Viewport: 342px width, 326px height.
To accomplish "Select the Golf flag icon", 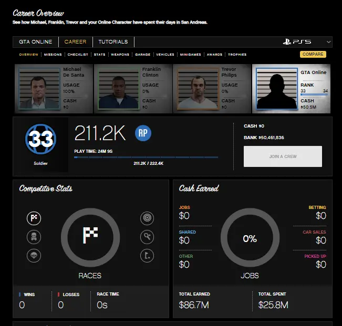I will (x=147, y=256).
